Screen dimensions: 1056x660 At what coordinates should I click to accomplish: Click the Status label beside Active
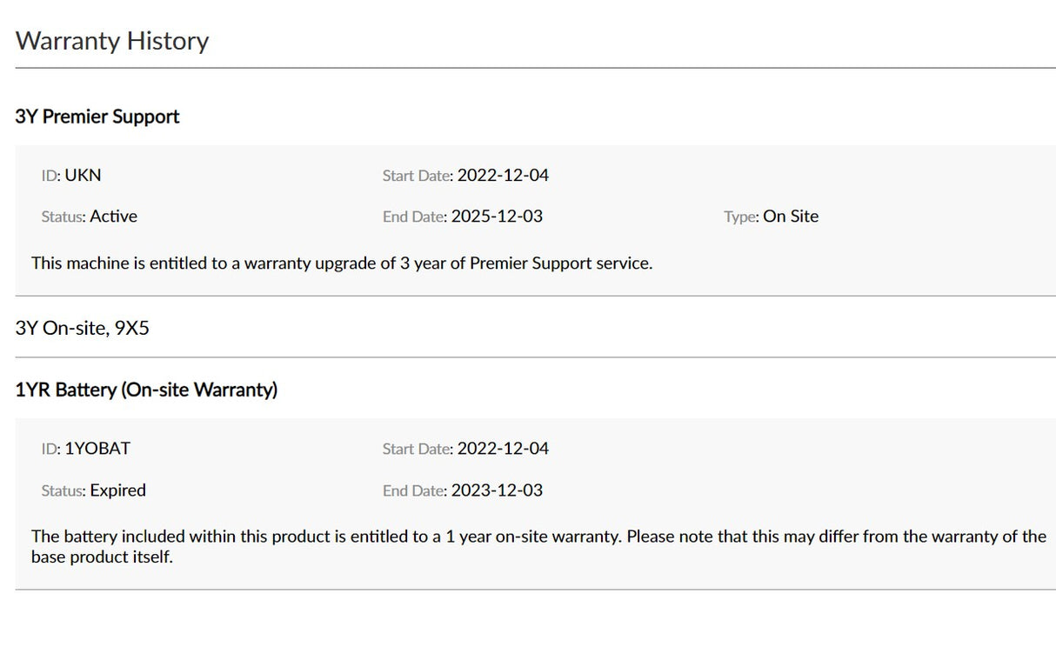pos(63,217)
